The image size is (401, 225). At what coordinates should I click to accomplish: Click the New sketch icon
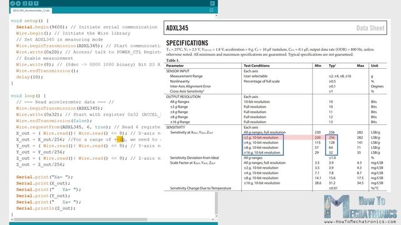click(25, 3)
